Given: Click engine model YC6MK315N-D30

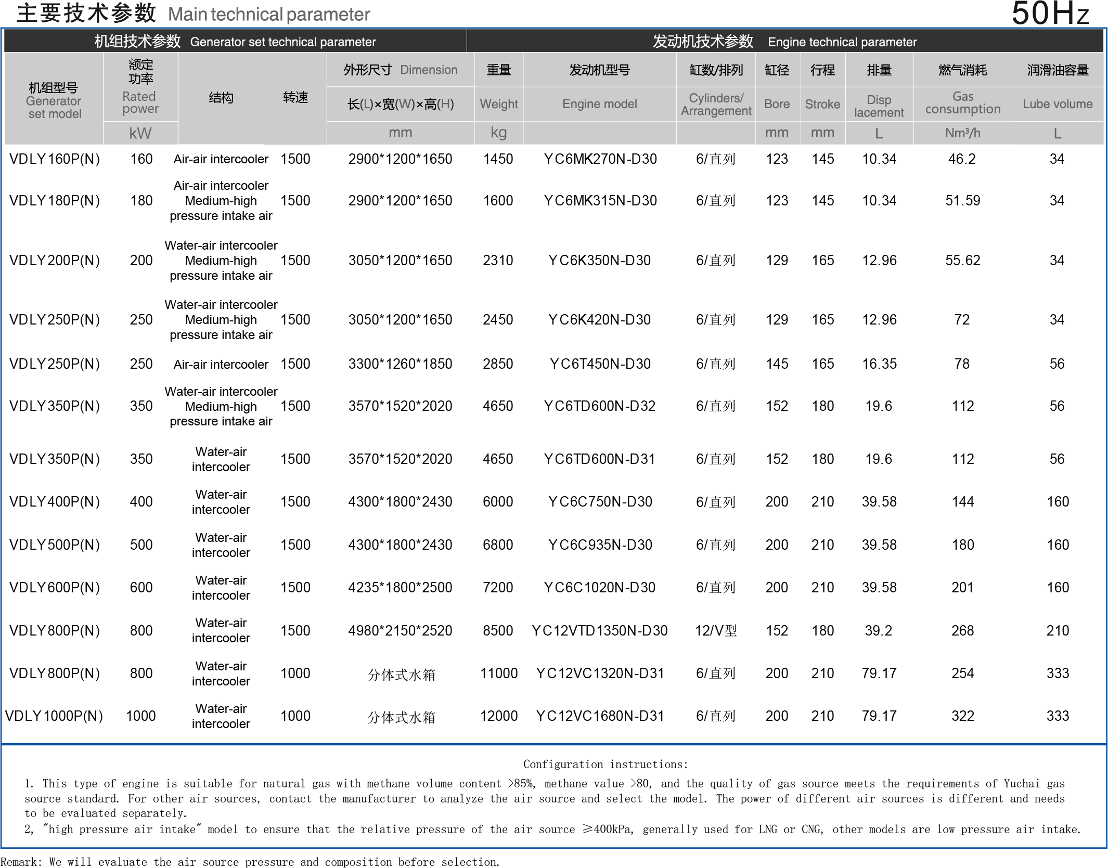Looking at the screenshot, I should (600, 201).
